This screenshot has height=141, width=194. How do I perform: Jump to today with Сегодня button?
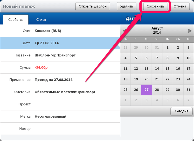coord(181,111)
